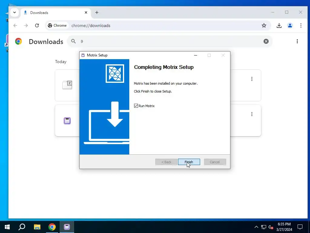Open File Explorer from taskbar

(x=37, y=227)
